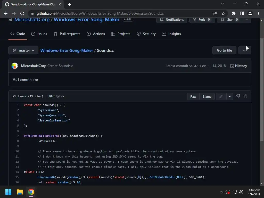The height and width of the screenshot is (198, 264).
Task: Open commit hash 5b0d731
Action: 195,66
